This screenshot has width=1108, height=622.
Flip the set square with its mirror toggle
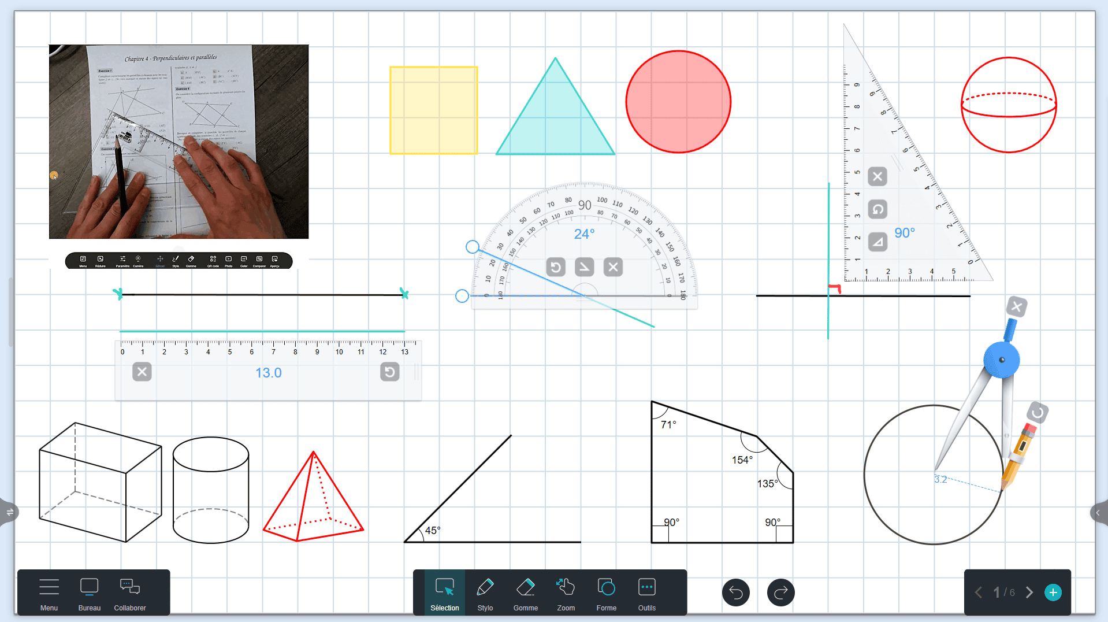pos(878,242)
